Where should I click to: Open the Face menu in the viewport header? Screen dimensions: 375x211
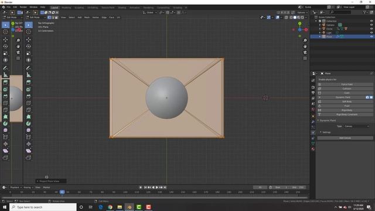tap(112, 18)
